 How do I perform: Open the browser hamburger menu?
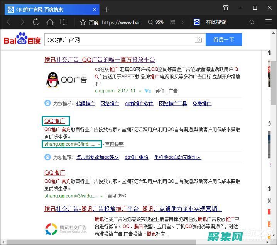[x=266, y=22]
